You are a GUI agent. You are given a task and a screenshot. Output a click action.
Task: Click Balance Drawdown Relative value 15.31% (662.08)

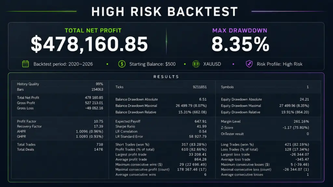[193, 112]
